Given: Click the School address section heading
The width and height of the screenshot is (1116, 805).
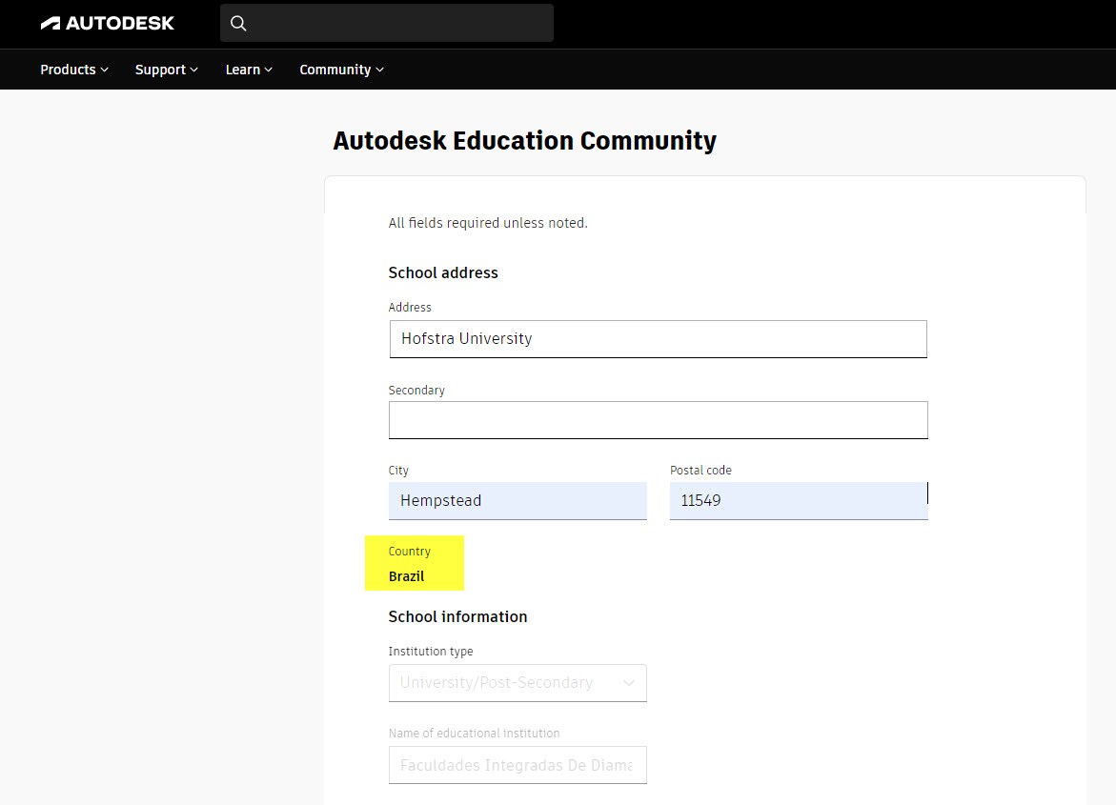Looking at the screenshot, I should (443, 272).
